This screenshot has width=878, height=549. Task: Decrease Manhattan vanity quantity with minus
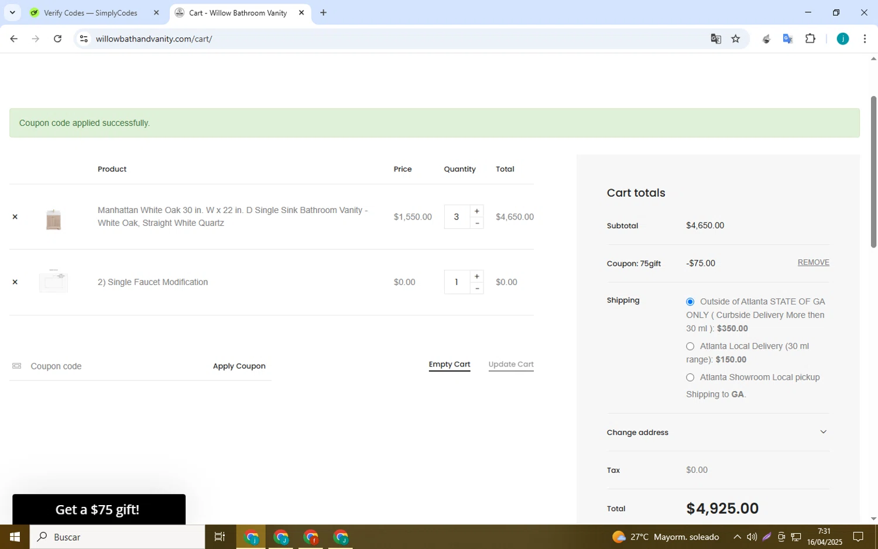pos(477,223)
